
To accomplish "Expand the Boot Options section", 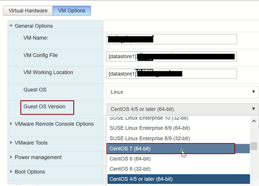I will [x=11, y=172].
